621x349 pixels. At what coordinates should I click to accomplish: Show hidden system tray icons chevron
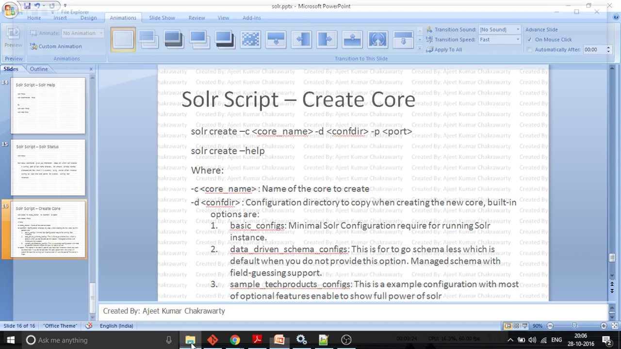[x=510, y=340]
